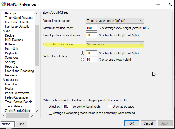Select Rendering in the preferences tree
The image size is (175, 129).
tap(12, 75)
